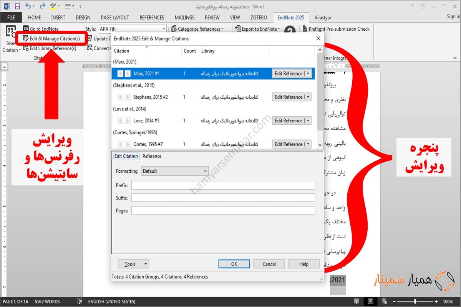Screen dimensions: 461x307
Task: Click Edit & Manage Citation(s) command
Action: click(x=51, y=38)
